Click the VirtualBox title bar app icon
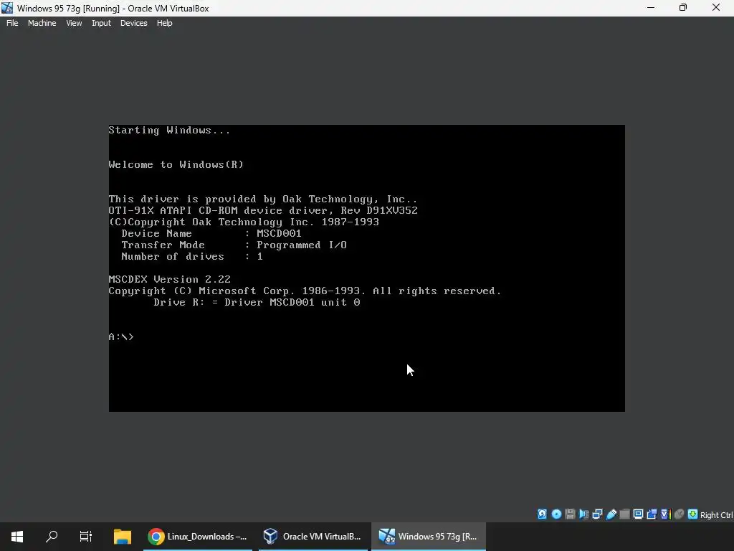The height and width of the screenshot is (551, 734). (7, 8)
